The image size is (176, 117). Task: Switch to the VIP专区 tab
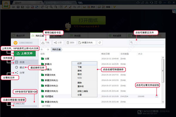(x=155, y=36)
